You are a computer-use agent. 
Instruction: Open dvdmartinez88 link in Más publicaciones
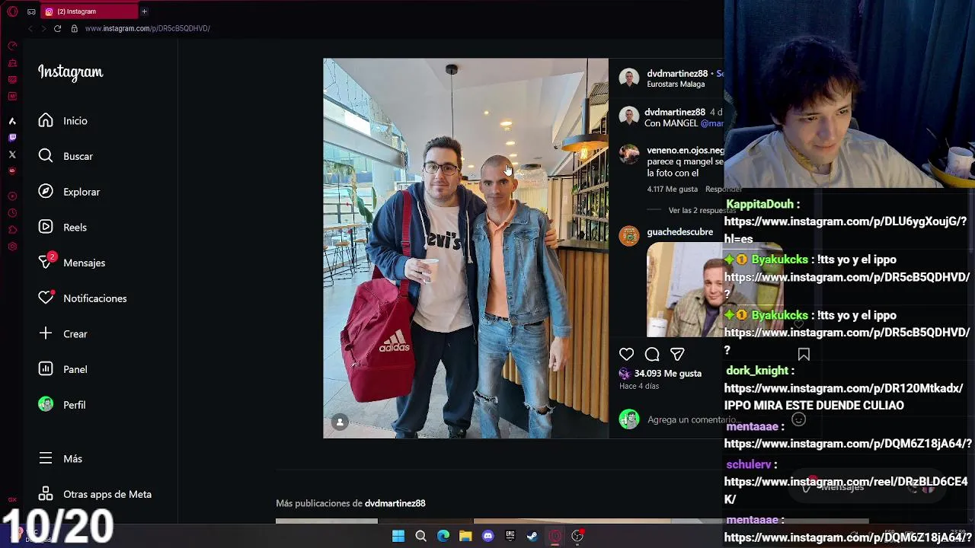(395, 503)
